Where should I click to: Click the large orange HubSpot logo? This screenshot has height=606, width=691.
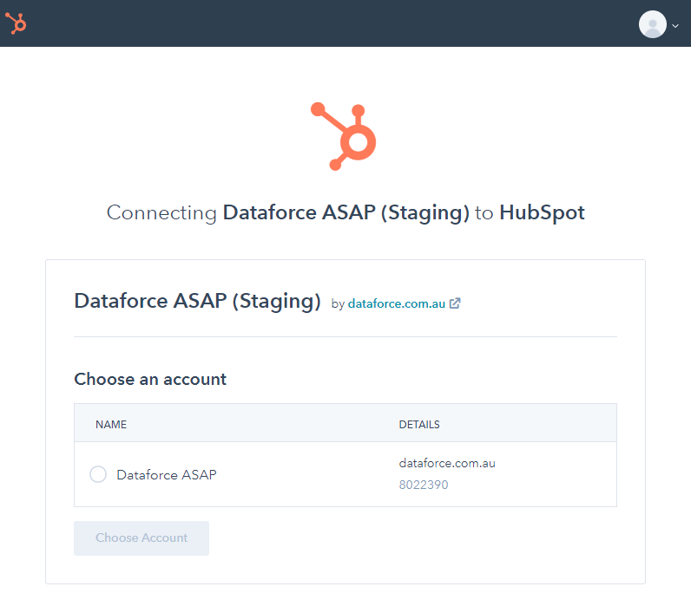[x=344, y=136]
